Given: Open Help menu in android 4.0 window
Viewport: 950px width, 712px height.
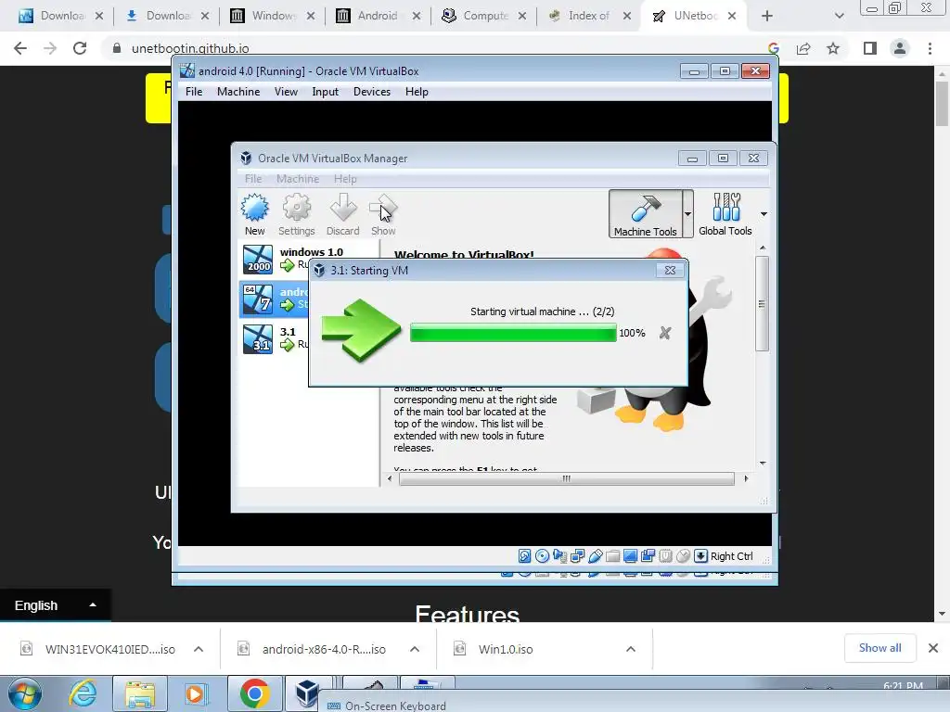Looking at the screenshot, I should tap(417, 92).
